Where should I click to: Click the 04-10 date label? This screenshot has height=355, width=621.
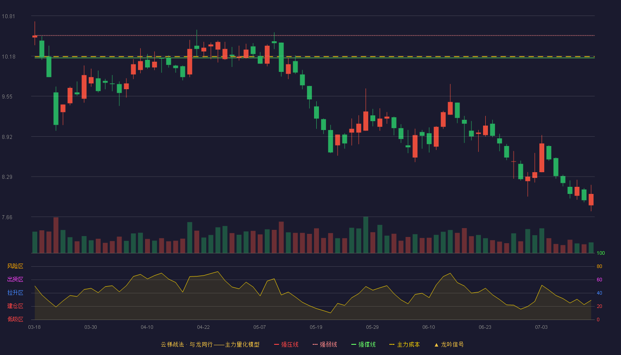point(147,327)
